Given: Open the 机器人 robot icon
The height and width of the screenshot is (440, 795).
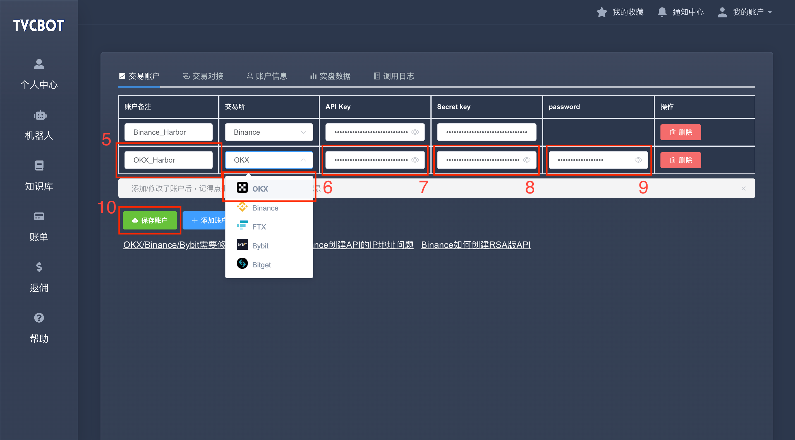Looking at the screenshot, I should pos(40,115).
